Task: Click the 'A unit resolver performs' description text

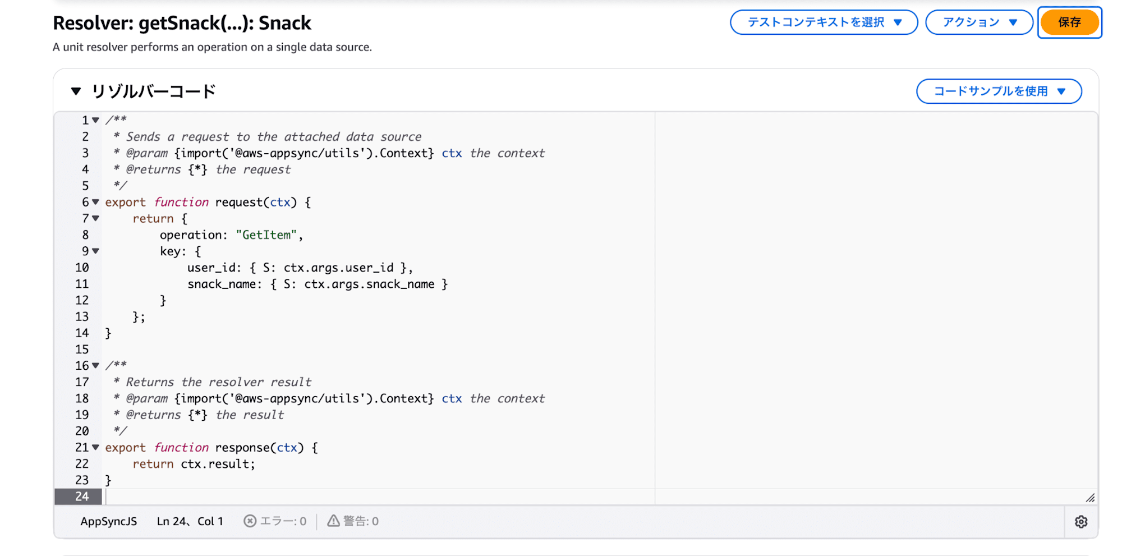Action: point(212,47)
